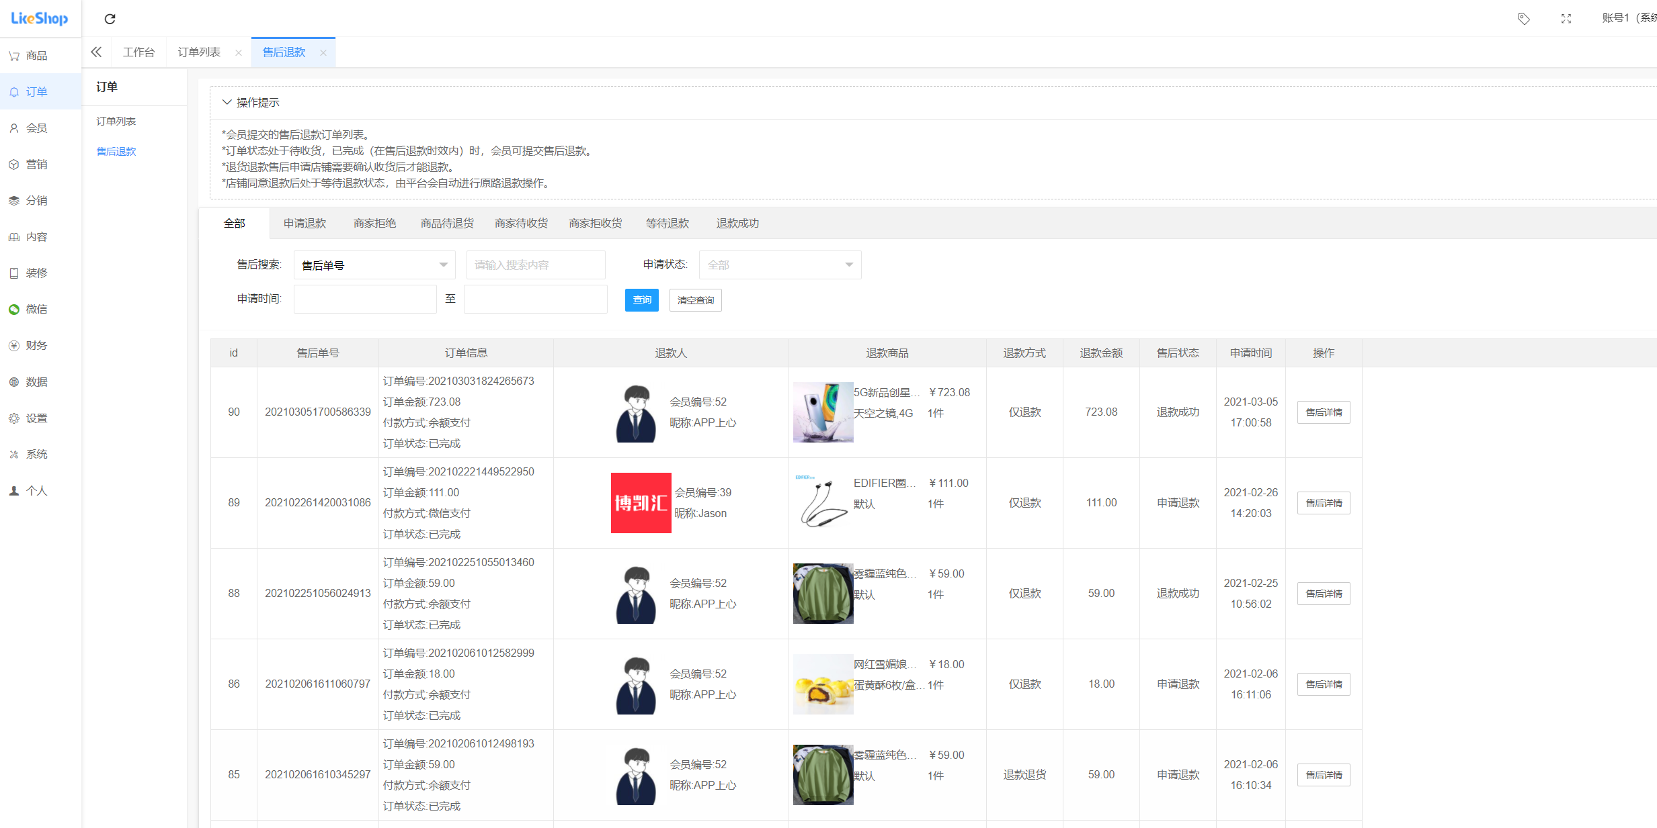Switch to 退款成功 filter tab
The width and height of the screenshot is (1657, 828).
pyautogui.click(x=737, y=224)
